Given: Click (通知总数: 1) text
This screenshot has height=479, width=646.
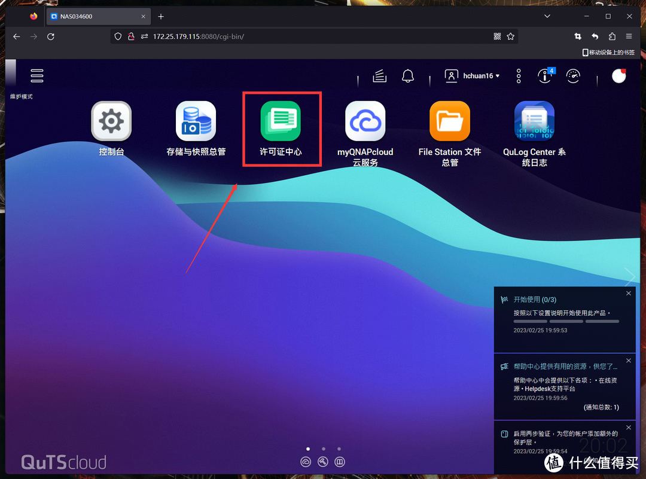Looking at the screenshot, I should (601, 407).
